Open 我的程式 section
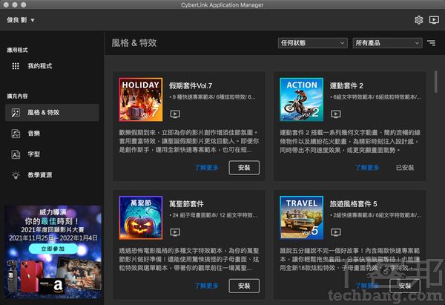The height and width of the screenshot is (305, 445). coord(52,66)
